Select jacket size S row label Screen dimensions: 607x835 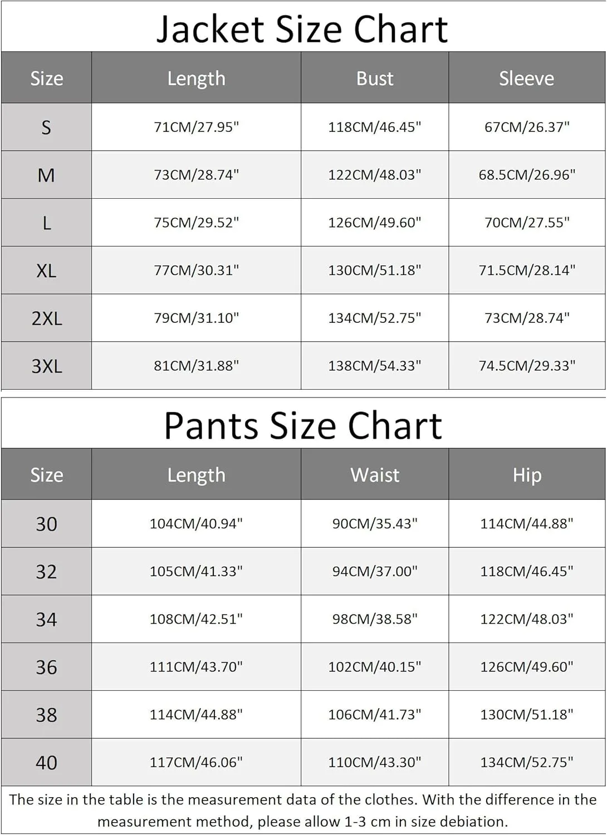[x=46, y=127]
